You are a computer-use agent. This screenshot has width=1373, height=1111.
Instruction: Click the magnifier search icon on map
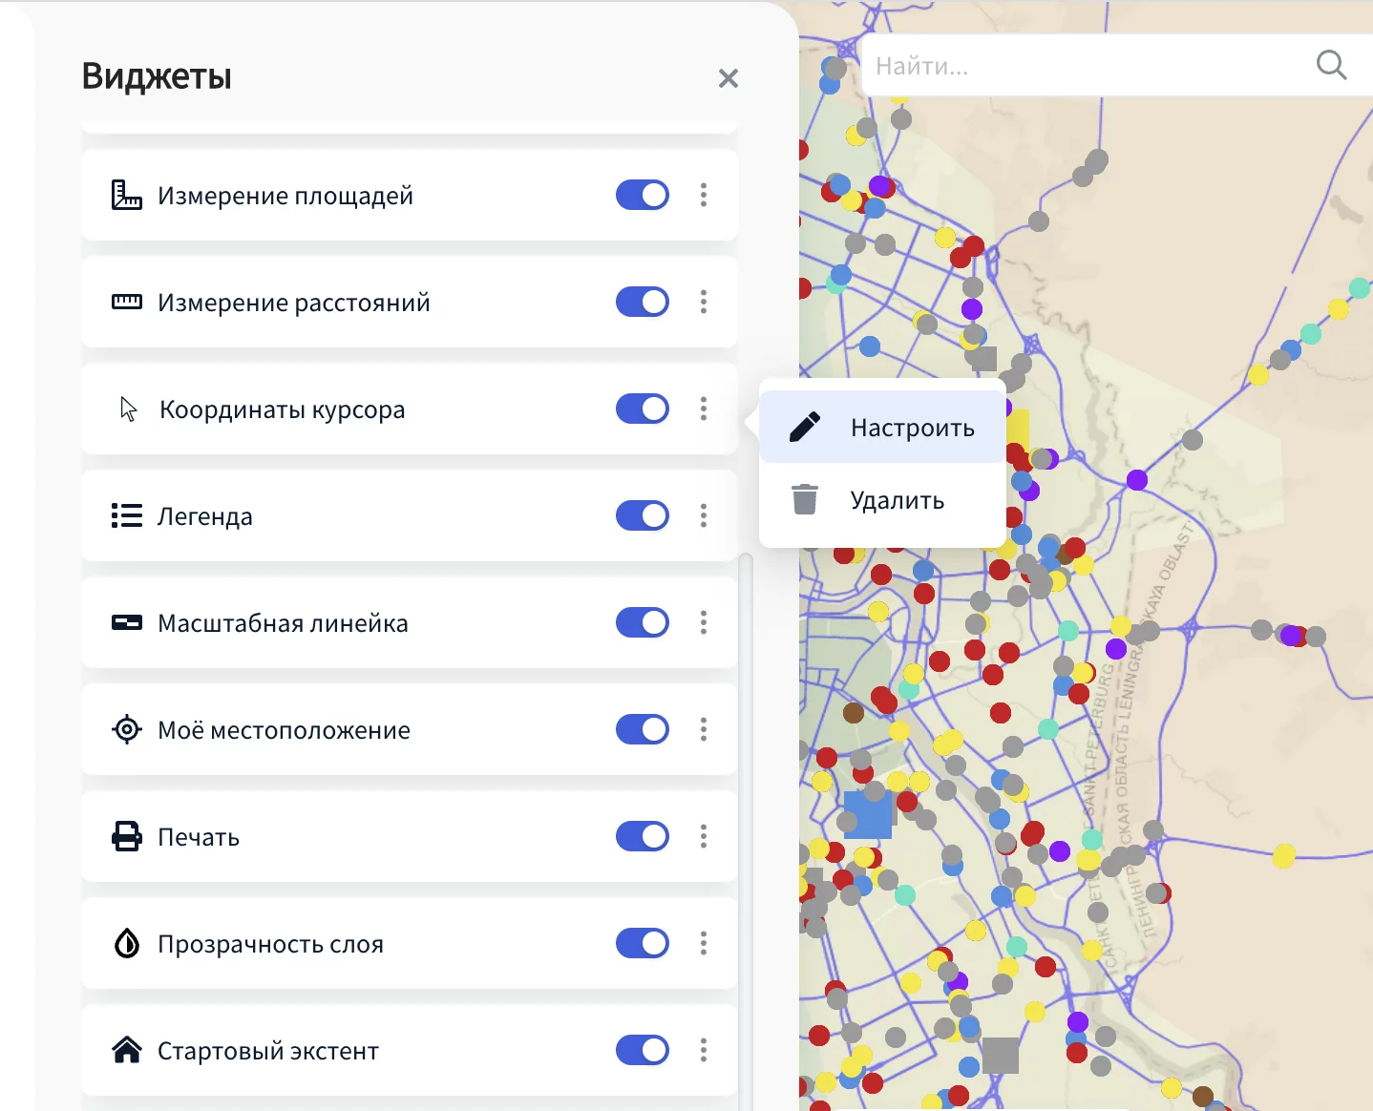click(1330, 65)
